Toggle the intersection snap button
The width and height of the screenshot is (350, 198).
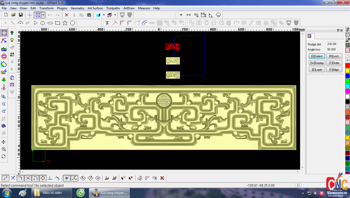click(28, 178)
